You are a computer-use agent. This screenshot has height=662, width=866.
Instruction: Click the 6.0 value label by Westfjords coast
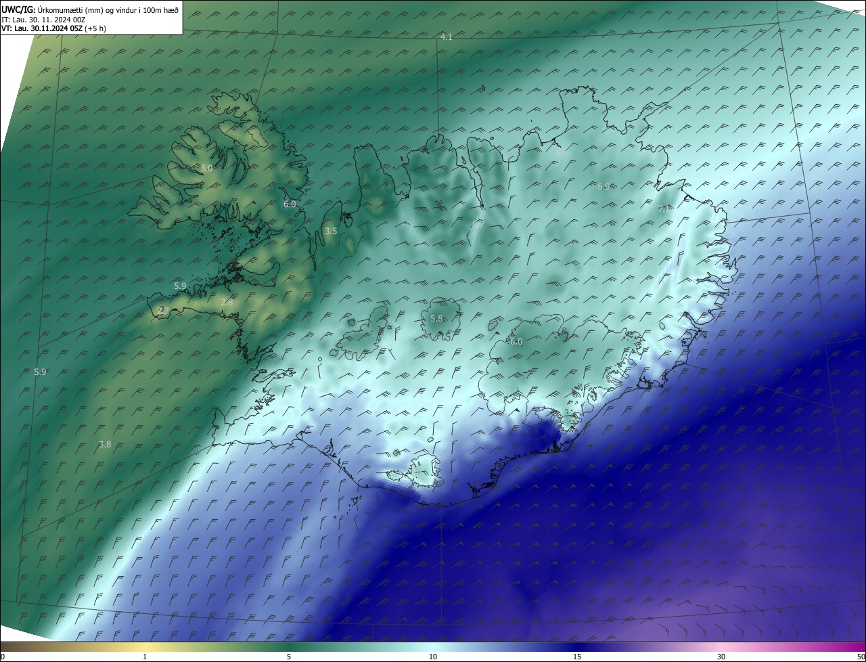[290, 204]
